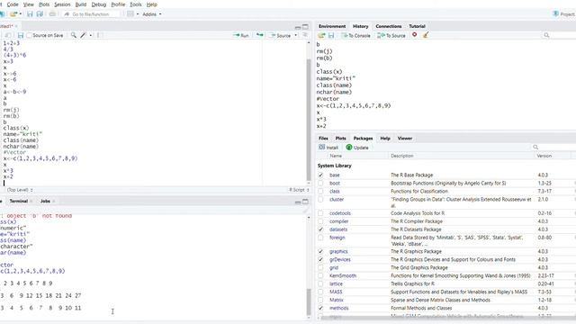This screenshot has height=324, width=576.
Task: Open the Viewer tab
Action: pos(404,138)
